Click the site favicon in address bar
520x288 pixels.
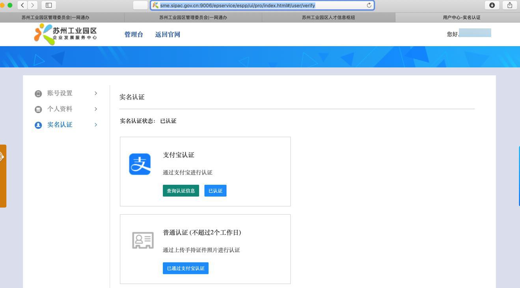click(155, 5)
